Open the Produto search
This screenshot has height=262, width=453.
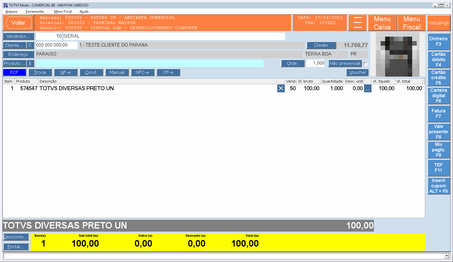14,63
